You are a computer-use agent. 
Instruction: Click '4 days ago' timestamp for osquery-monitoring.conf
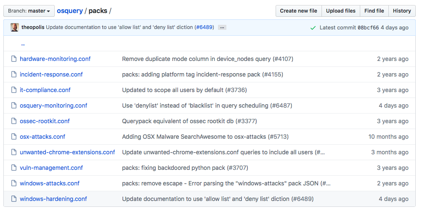393,106
